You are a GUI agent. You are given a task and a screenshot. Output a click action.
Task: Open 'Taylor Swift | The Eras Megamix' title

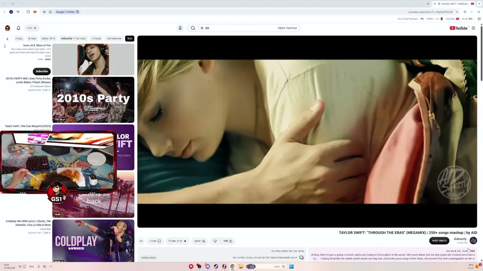28,126
